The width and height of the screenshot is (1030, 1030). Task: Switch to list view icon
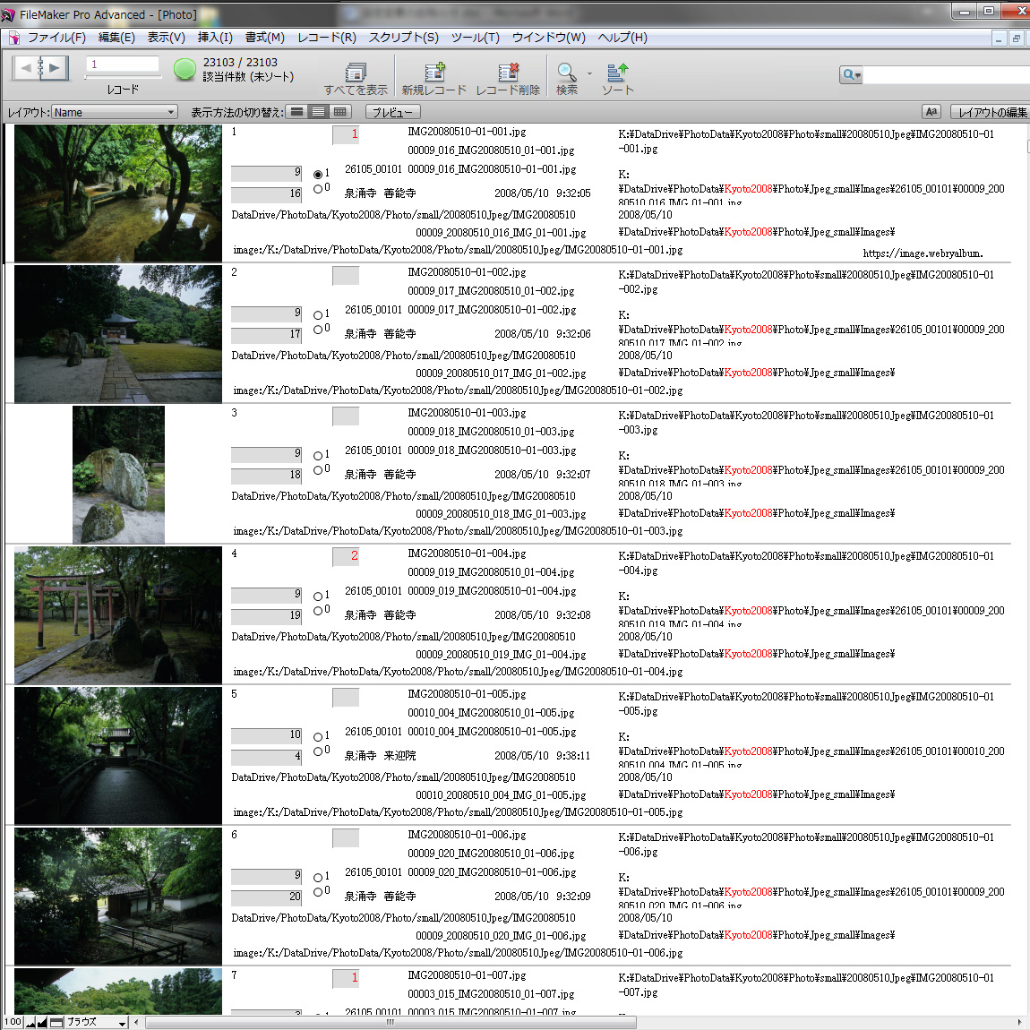(x=319, y=112)
